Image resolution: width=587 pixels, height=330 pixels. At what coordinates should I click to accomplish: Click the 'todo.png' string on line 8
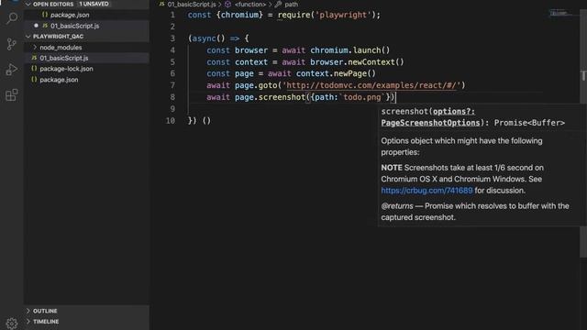[x=362, y=97]
